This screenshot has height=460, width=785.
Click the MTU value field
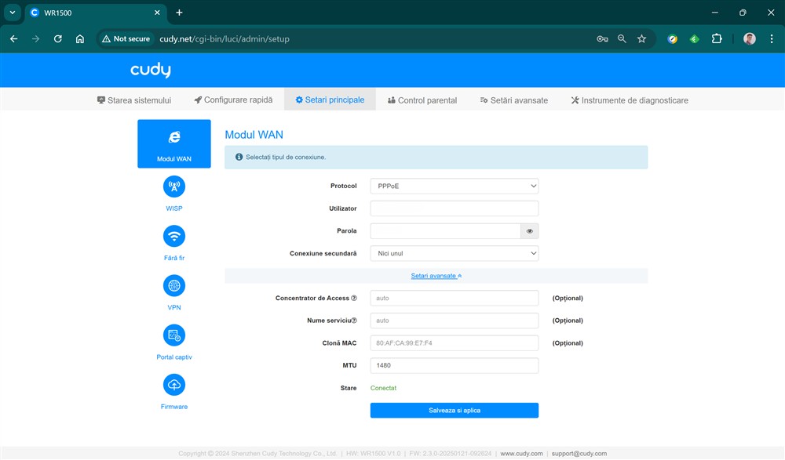(454, 365)
